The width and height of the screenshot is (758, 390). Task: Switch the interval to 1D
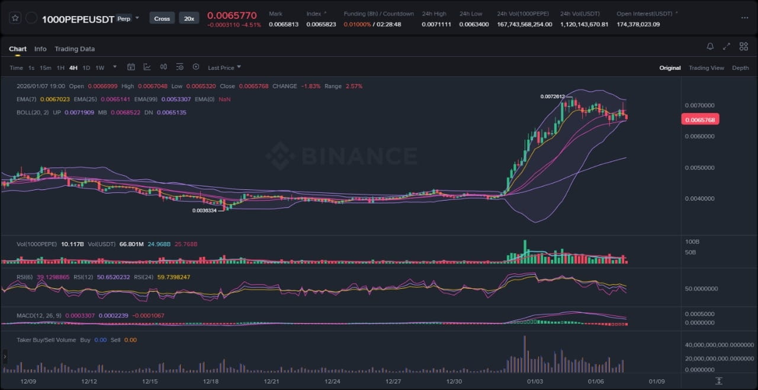(86, 68)
